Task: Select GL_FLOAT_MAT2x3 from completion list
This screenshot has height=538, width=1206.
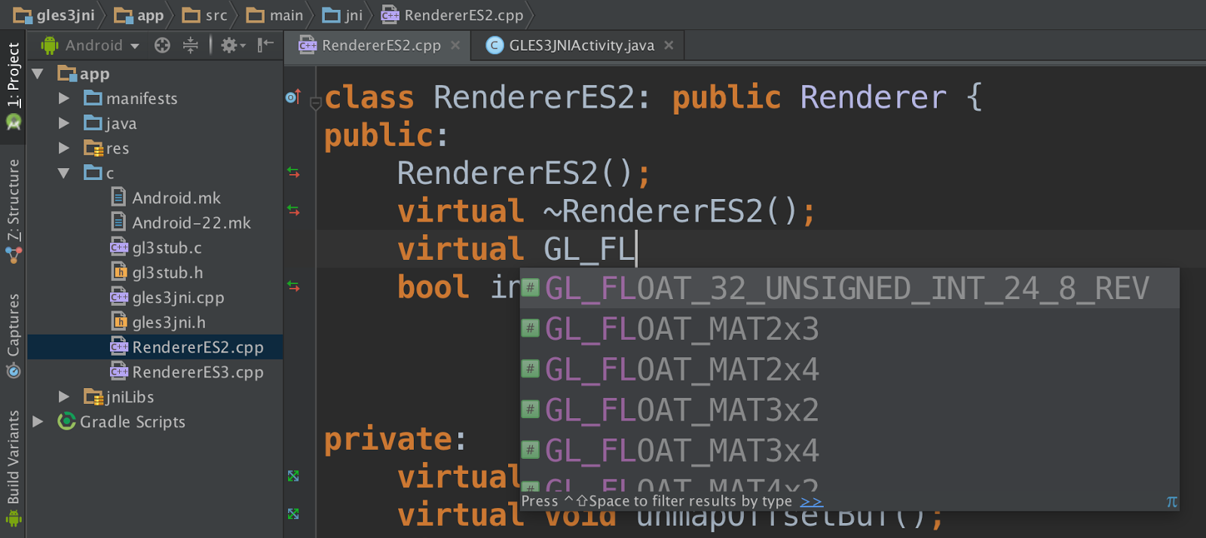Action: click(681, 329)
